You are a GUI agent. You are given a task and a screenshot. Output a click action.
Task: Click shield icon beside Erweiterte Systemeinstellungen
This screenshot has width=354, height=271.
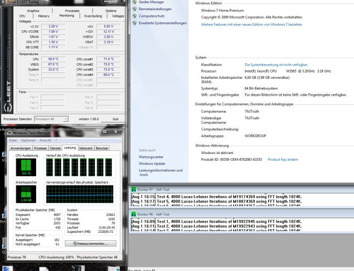[x=135, y=23]
